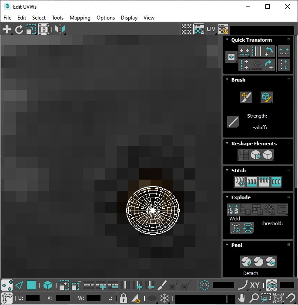
Task: Click the XY soft selection space button
Action: [x=255, y=285]
